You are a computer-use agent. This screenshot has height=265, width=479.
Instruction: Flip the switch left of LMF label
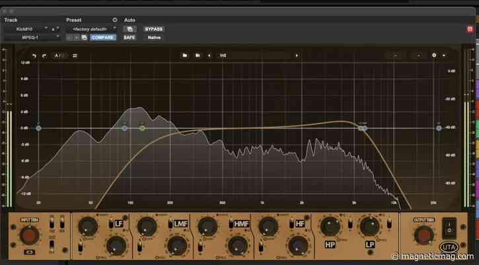(x=170, y=224)
